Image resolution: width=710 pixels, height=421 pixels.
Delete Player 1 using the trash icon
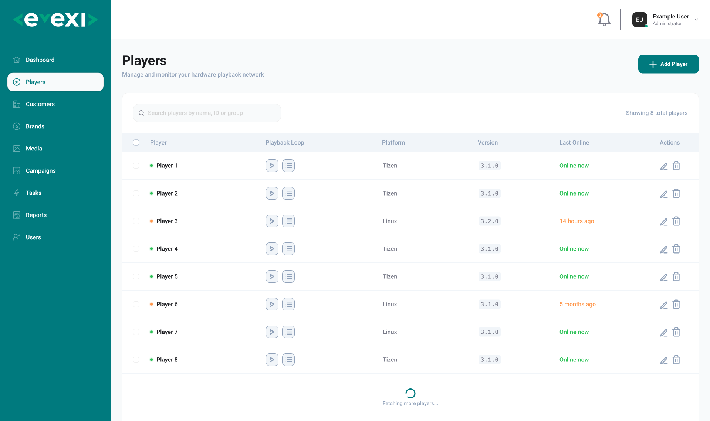[676, 166]
